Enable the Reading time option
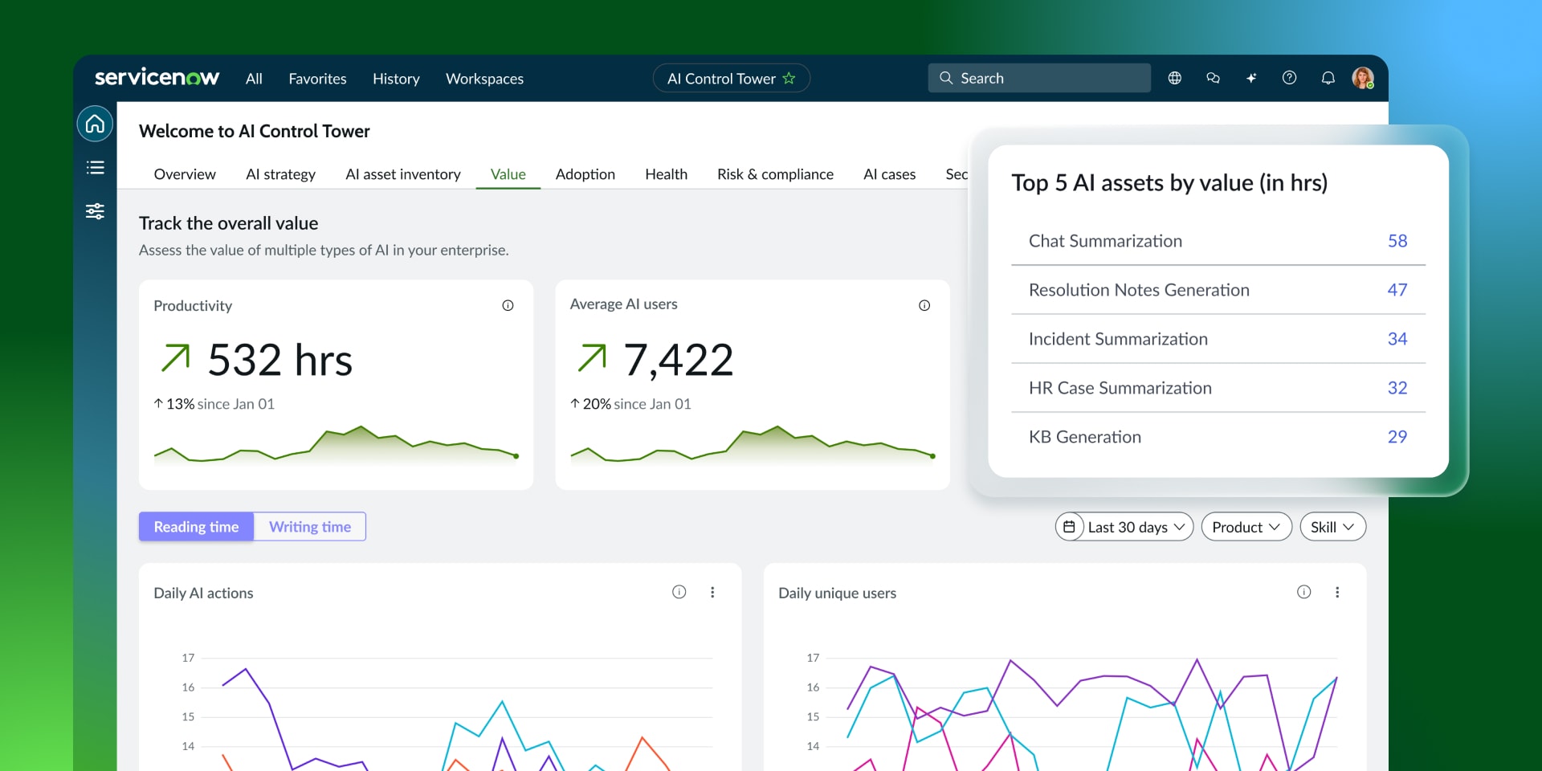Screen dimensions: 1542x771 [195, 526]
